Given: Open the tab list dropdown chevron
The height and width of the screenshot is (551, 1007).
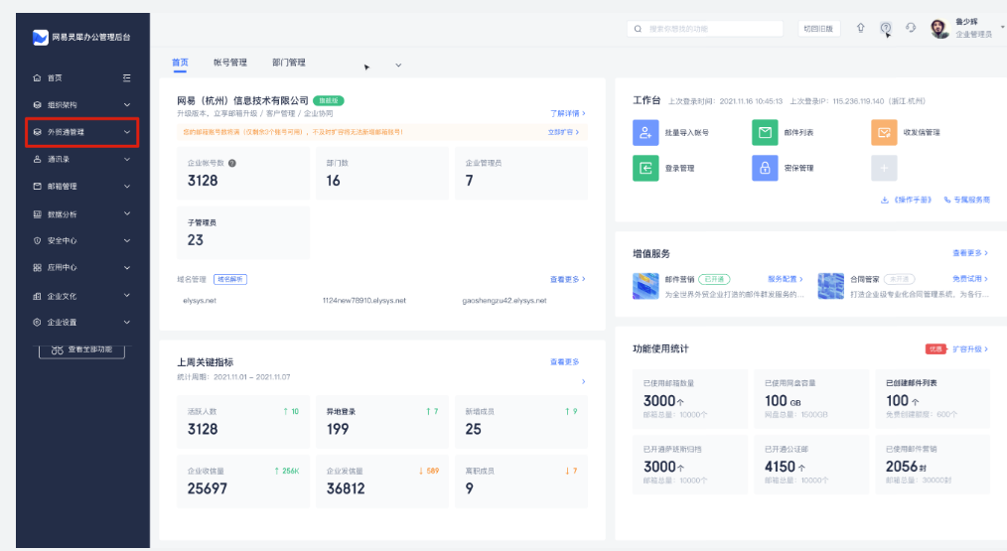Looking at the screenshot, I should pos(398,66).
